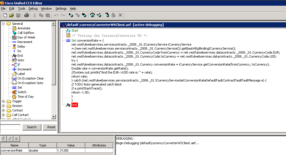Click the Start debugging play icon
The image size is (286, 155).
(71, 15)
